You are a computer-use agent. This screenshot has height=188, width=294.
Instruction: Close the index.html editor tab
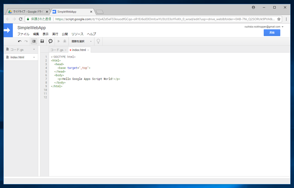pyautogui.click(x=88, y=50)
